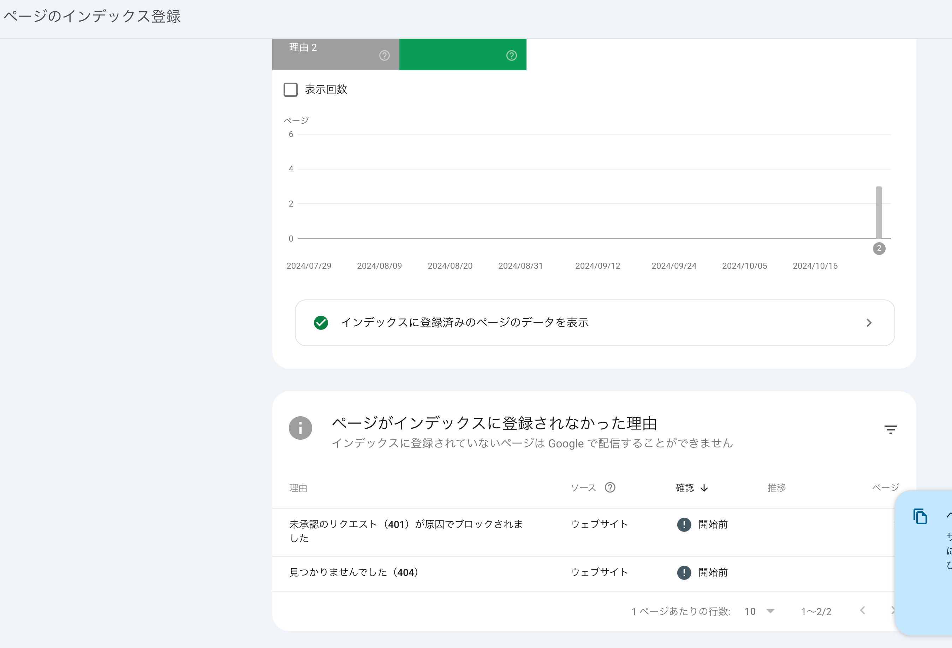Click annotation marker 2 on chart timeline
Viewport: 952px width, 648px height.
pos(879,249)
